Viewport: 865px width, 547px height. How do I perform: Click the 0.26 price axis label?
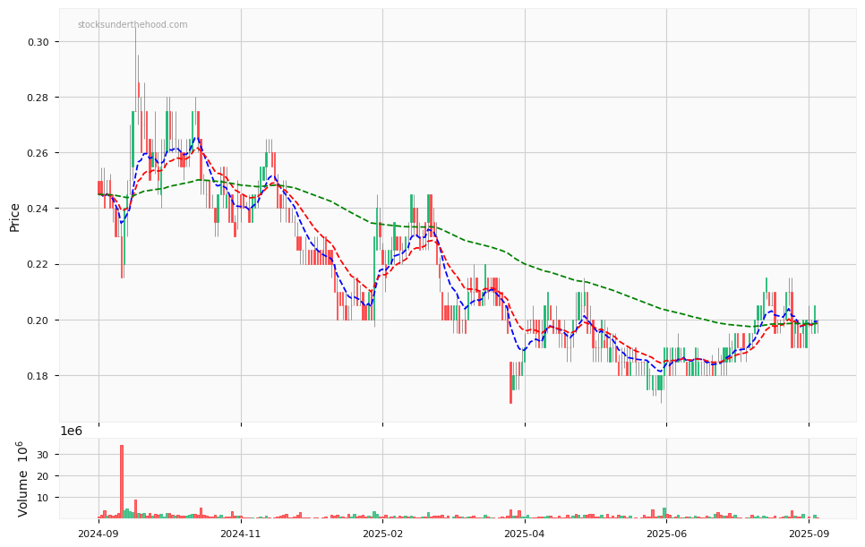coord(39,153)
